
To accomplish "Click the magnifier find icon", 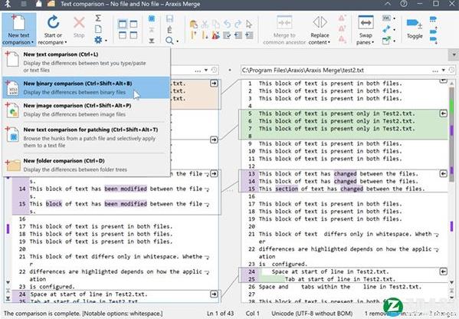I will point(169,41).
